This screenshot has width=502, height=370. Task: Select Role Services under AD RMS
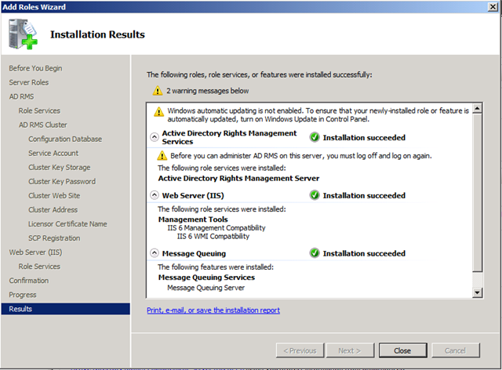[x=39, y=111]
